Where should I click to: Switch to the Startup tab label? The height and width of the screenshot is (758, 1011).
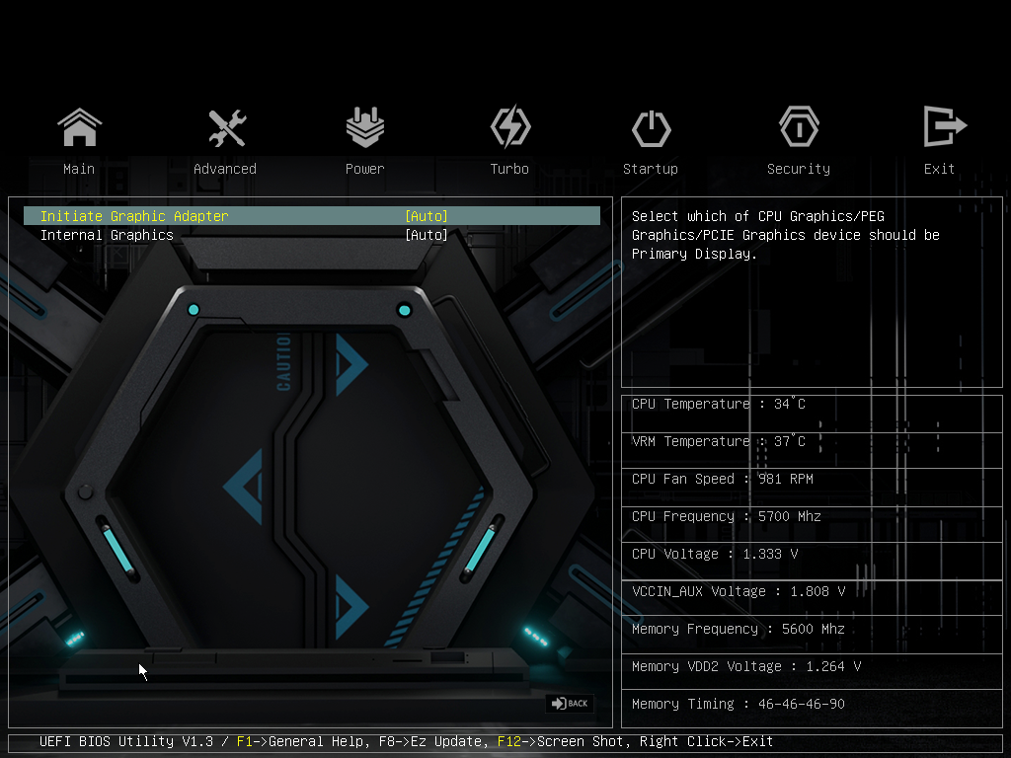tap(651, 169)
